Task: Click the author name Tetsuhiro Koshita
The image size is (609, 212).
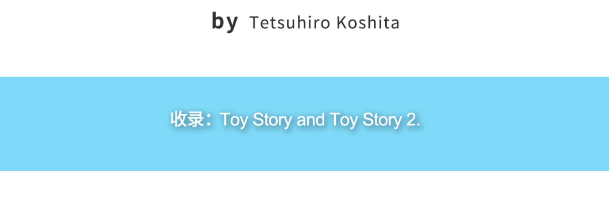Action: coord(324,23)
